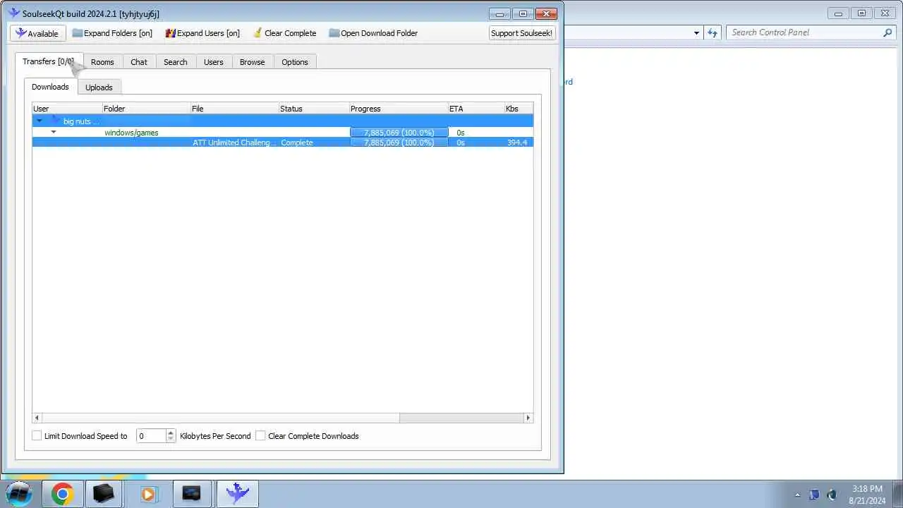This screenshot has height=508, width=903.
Task: Collapse the big nuts user row
Action: point(40,121)
